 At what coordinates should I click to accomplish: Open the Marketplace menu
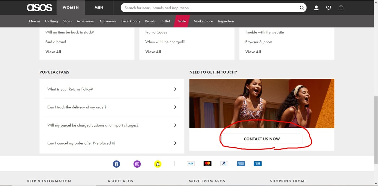(x=203, y=21)
